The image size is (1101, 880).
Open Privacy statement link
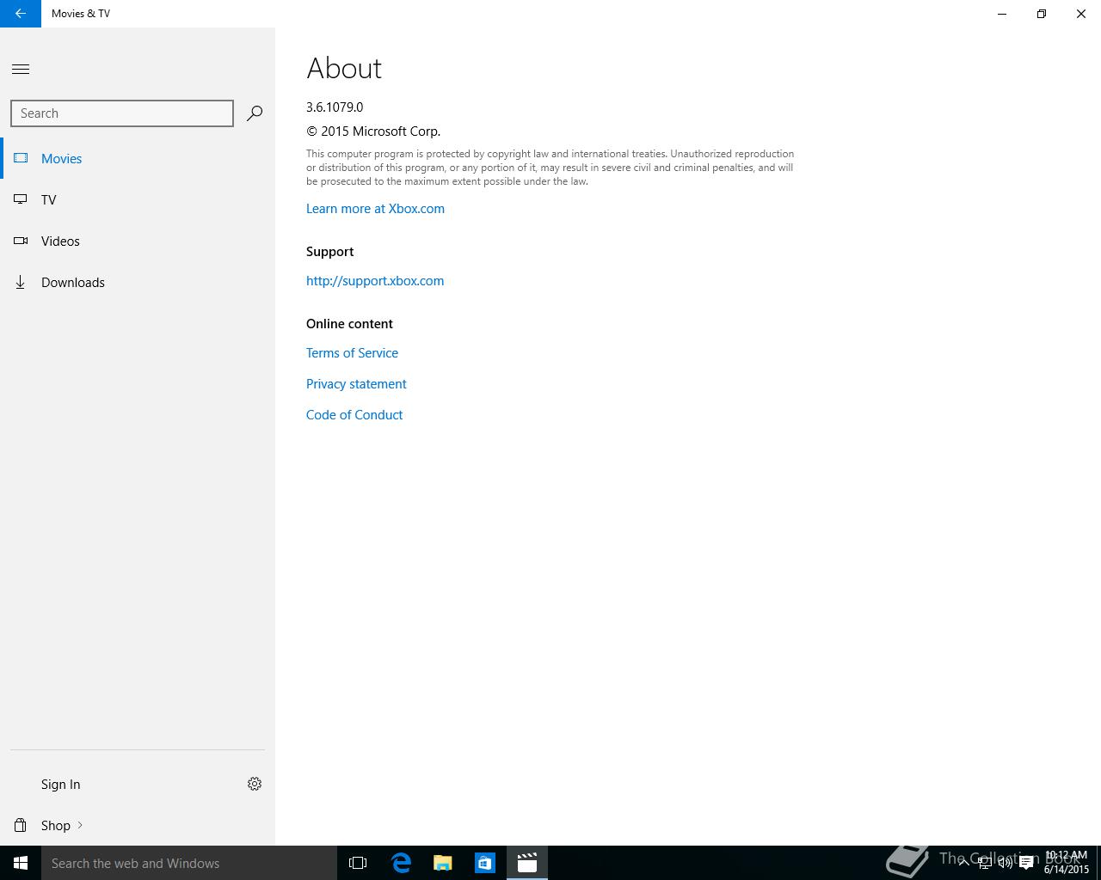point(356,384)
